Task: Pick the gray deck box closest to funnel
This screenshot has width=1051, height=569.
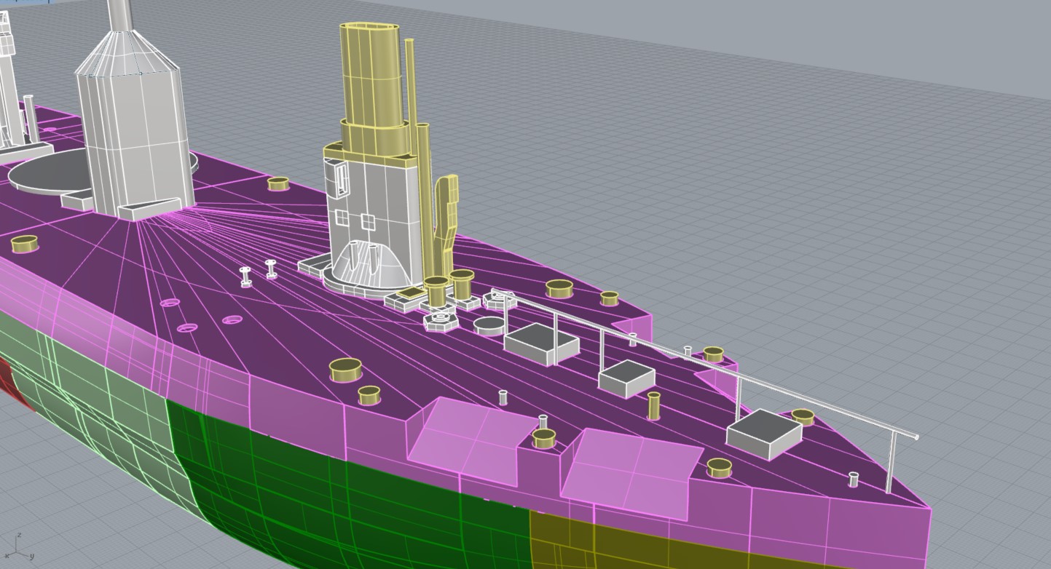Action: coord(540,342)
